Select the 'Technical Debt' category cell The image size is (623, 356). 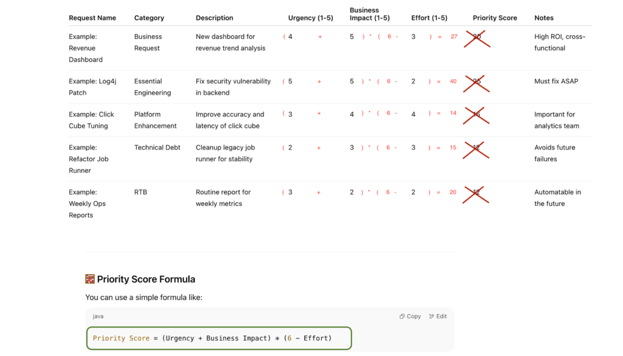[x=157, y=148]
